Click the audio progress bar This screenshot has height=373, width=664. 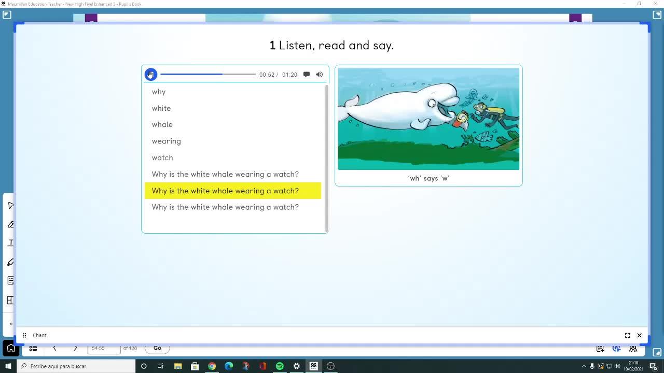click(x=208, y=75)
